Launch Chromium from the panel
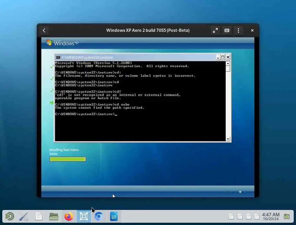The height and width of the screenshot is (225, 296). point(99,216)
